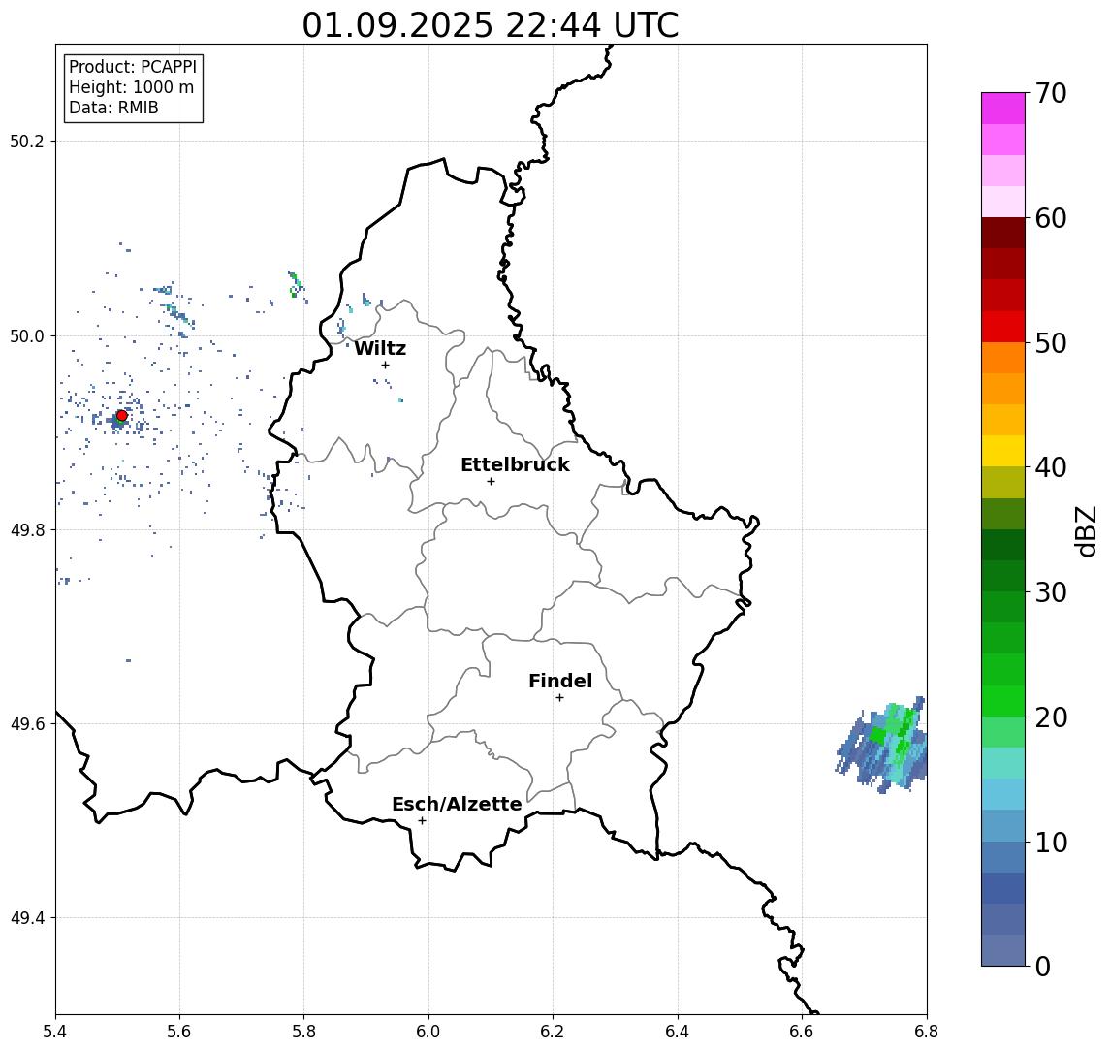Click the red radar location dot
This screenshot has height=1051, width=1110.
122,416
